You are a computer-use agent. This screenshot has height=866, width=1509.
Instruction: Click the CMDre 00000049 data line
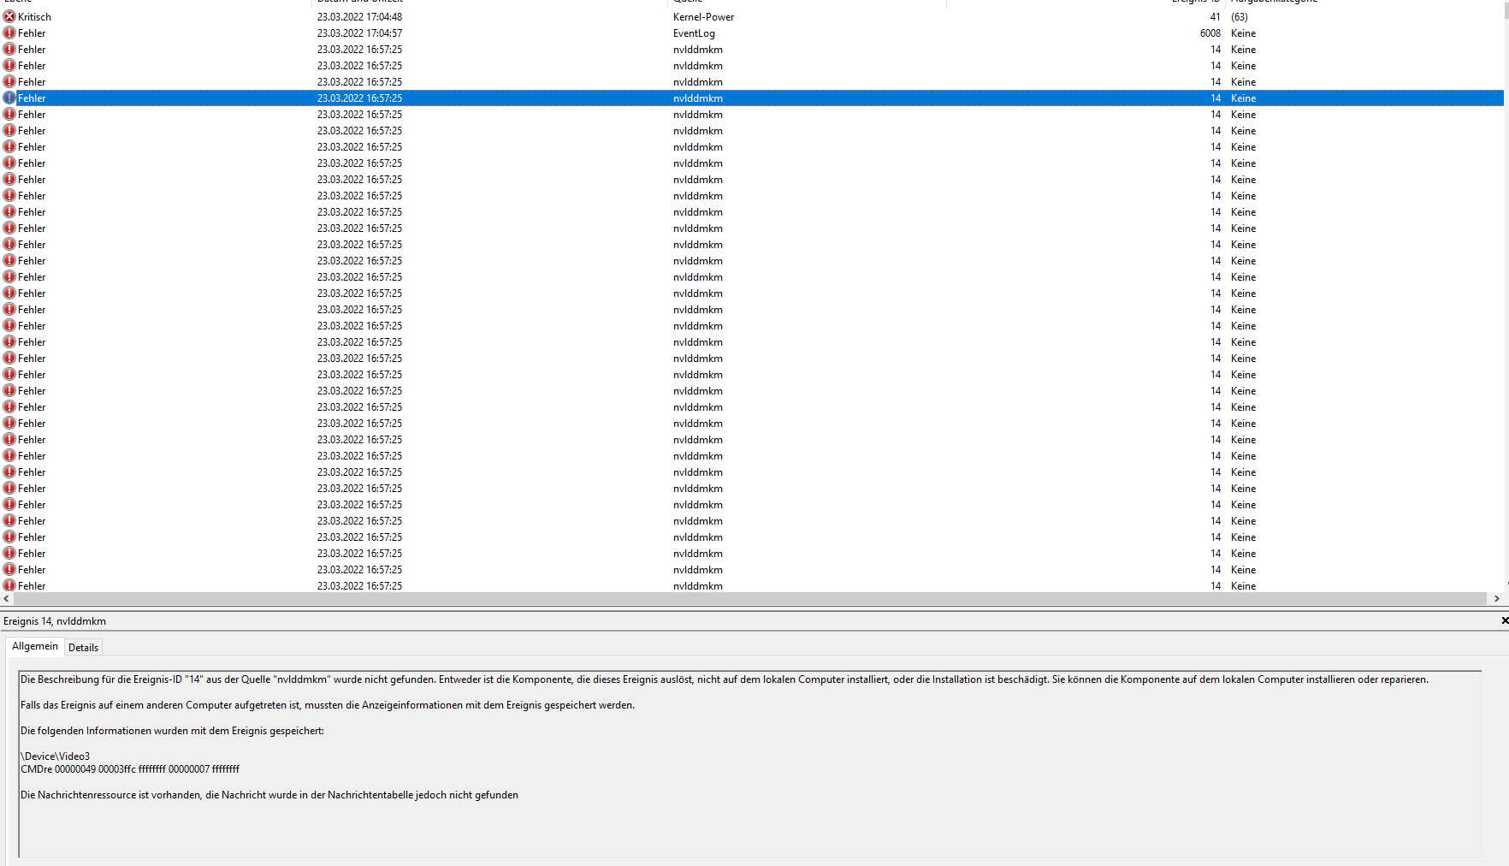[130, 769]
